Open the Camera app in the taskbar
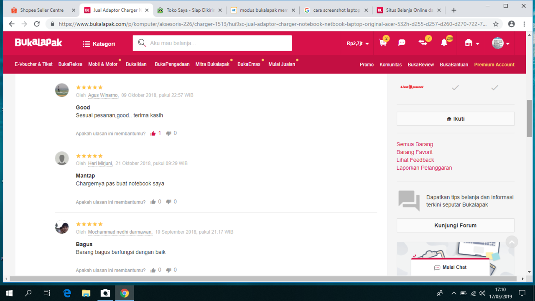The image size is (535, 301). point(105,293)
